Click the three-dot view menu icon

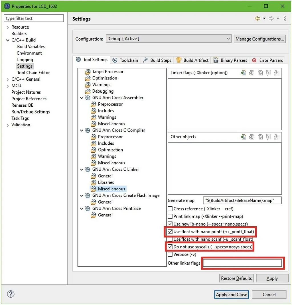tap(285, 19)
